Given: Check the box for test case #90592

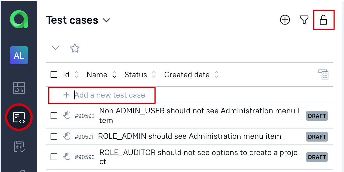Looking at the screenshot, I should coord(54,116).
